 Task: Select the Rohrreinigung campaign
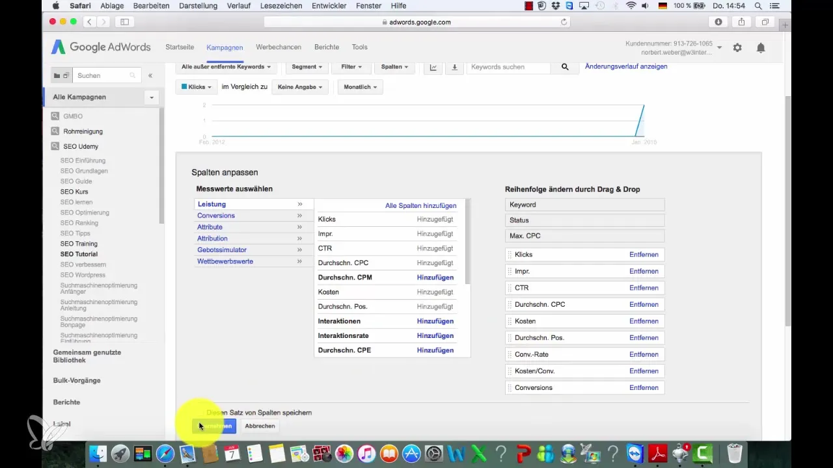pyautogui.click(x=83, y=131)
